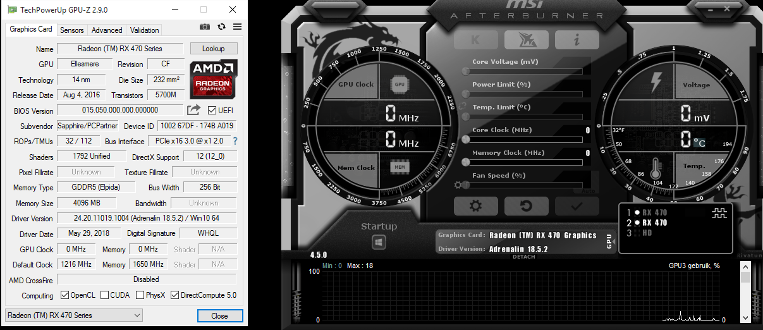
Task: Toggle the UEFI checkbox
Action: 212,111
